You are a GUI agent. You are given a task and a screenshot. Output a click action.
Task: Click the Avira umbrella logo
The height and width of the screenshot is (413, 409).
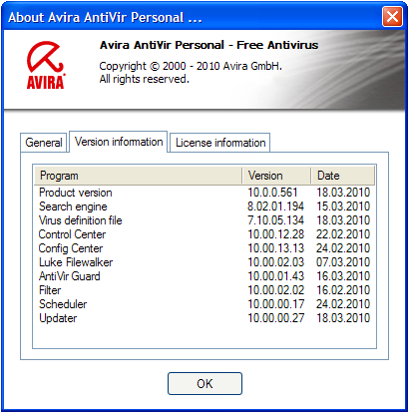(x=46, y=65)
